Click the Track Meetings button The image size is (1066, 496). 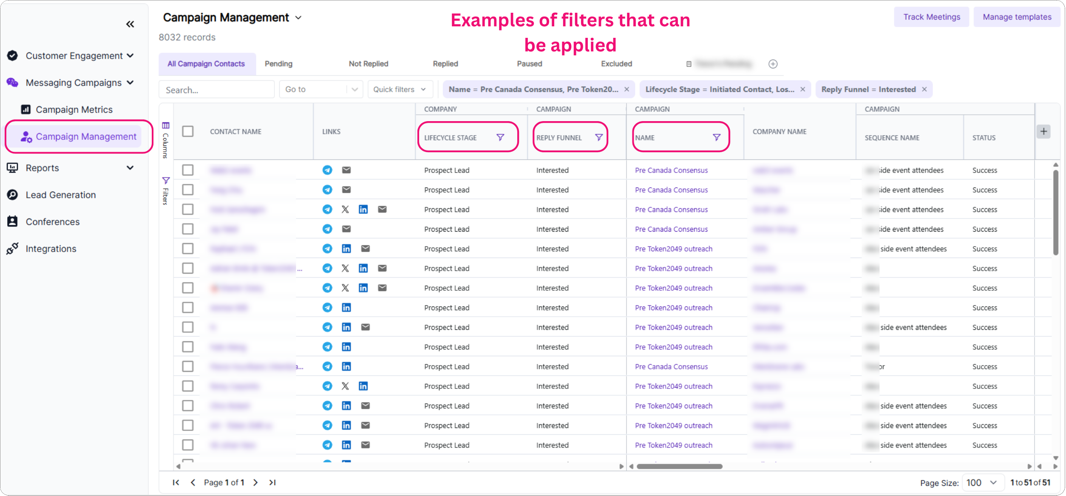coord(931,17)
